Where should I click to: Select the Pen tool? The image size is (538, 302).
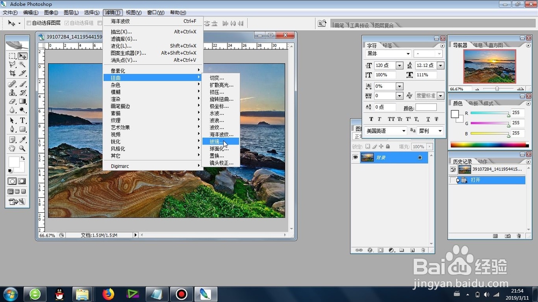[x=12, y=129]
